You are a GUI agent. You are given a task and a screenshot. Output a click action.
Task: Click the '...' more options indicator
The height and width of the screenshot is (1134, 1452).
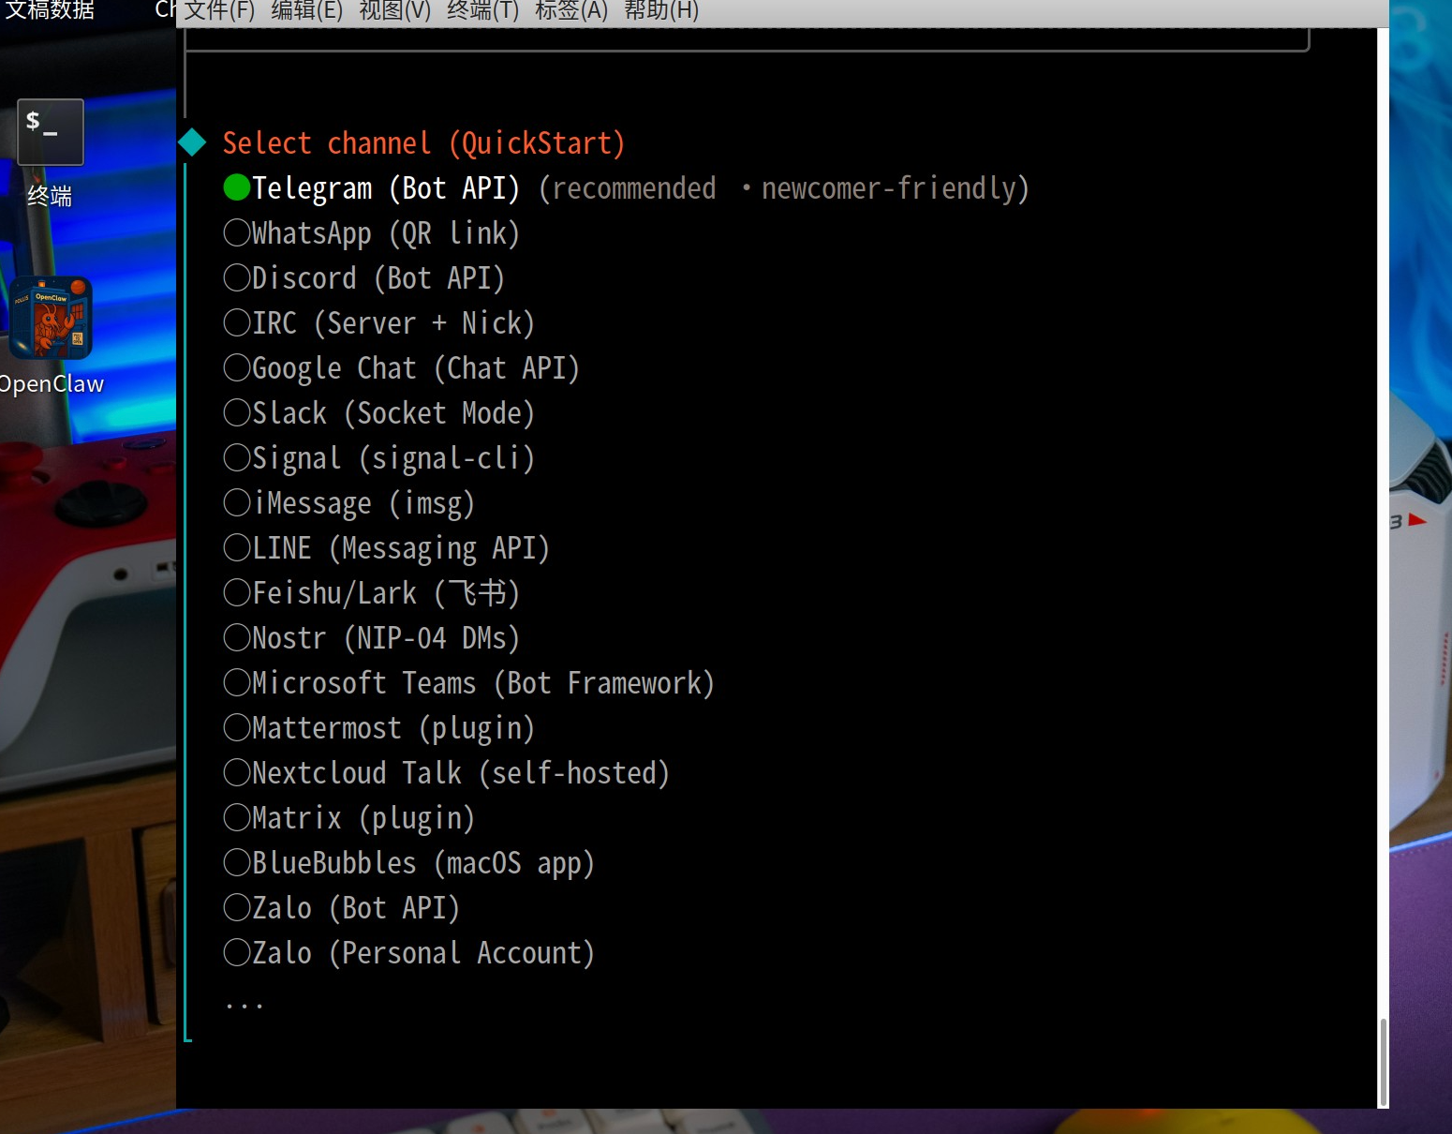pos(244,1005)
